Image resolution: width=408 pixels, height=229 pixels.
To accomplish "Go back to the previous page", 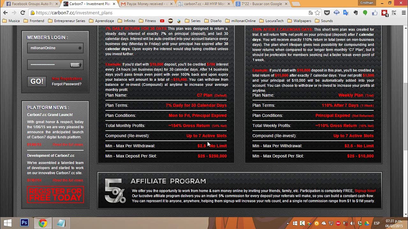I will click(x=5, y=13).
